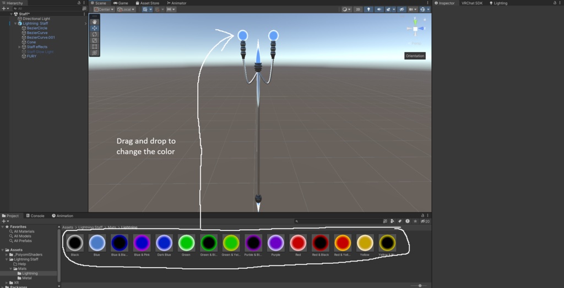Toggle scene visibility hidden-objects button
The image size is (564, 288).
402,9
